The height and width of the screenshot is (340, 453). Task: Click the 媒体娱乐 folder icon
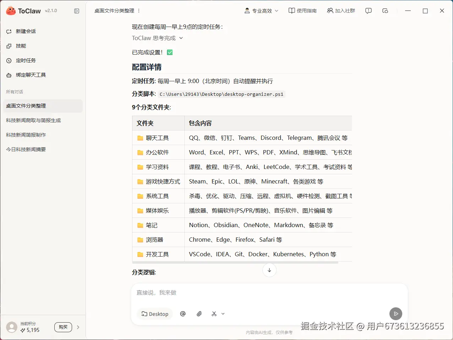[140, 211]
